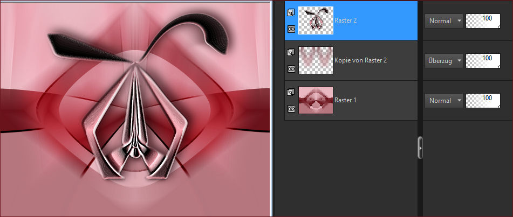Select the layer named Raster 2

(345, 20)
